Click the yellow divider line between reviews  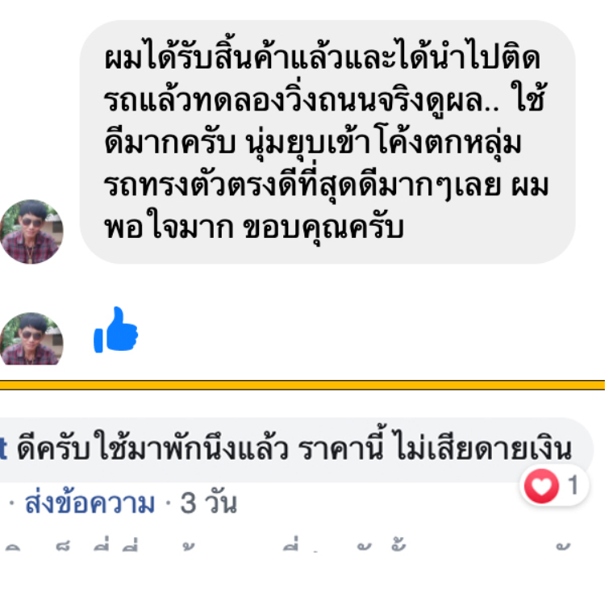[x=302, y=385]
